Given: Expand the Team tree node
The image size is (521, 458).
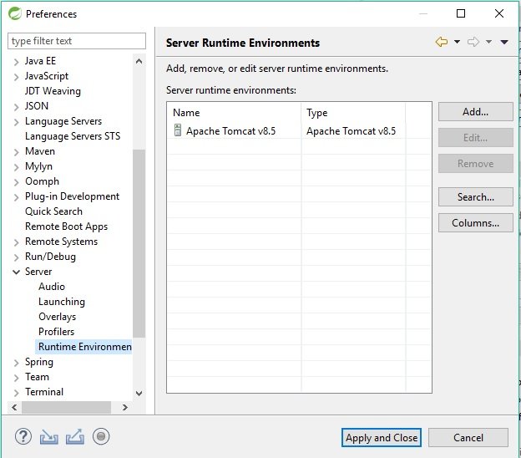Looking at the screenshot, I should coord(17,378).
